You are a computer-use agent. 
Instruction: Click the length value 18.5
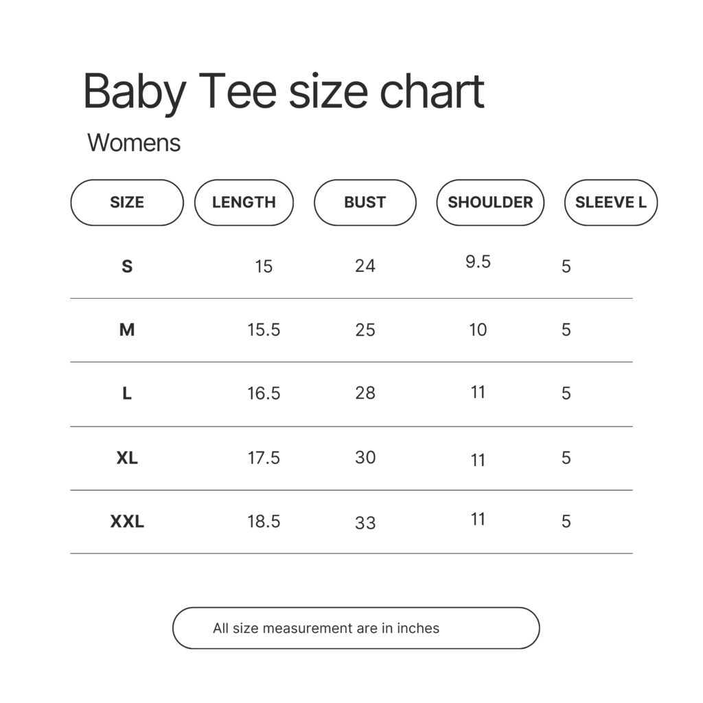tap(264, 522)
